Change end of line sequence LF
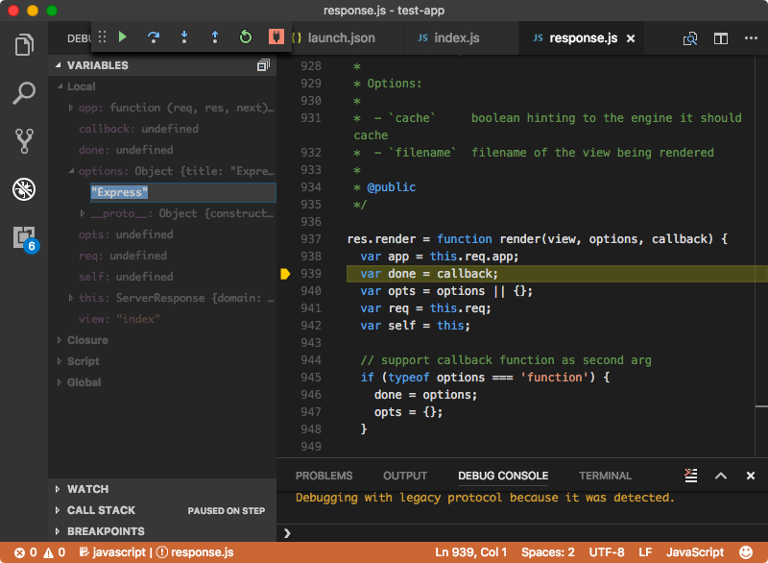The height and width of the screenshot is (563, 768). point(645,552)
